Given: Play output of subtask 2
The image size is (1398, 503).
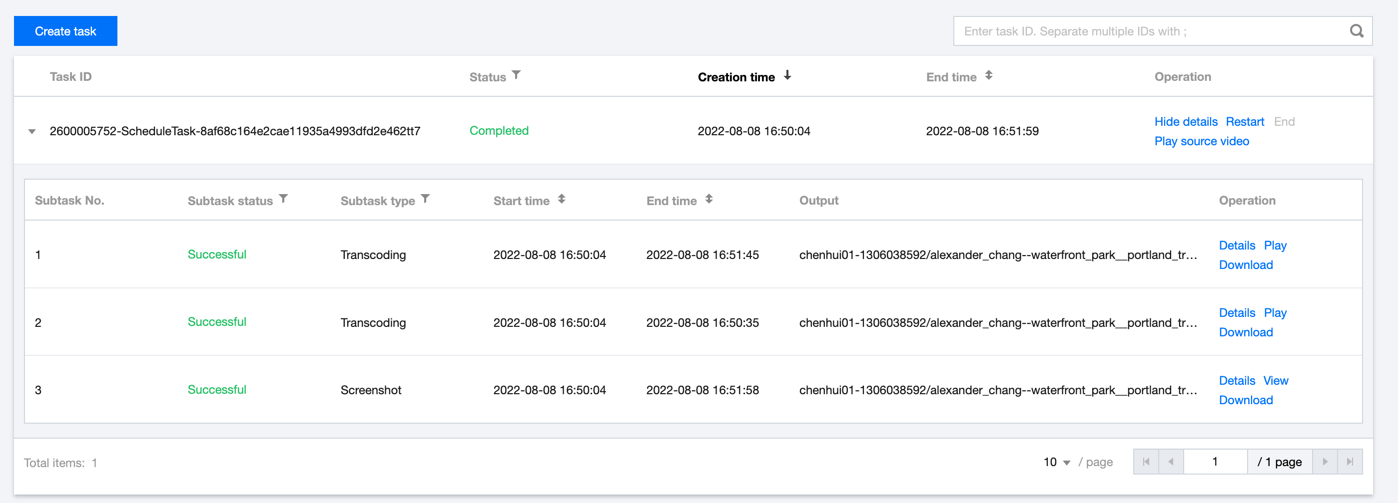Looking at the screenshot, I should [x=1275, y=313].
